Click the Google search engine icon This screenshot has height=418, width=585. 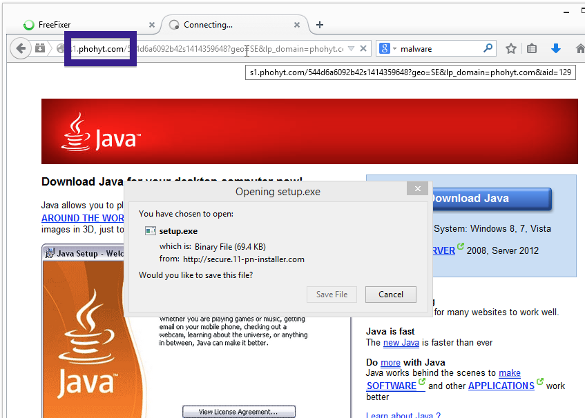click(384, 48)
